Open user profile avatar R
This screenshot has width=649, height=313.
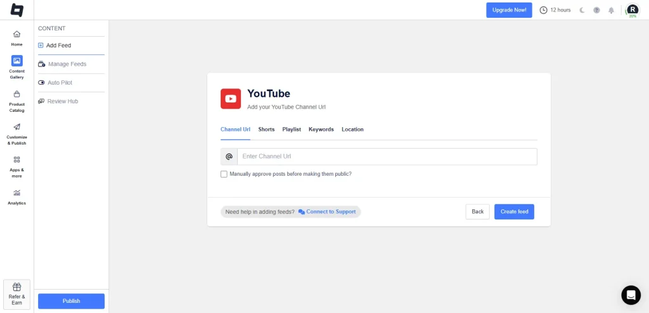[x=633, y=10]
